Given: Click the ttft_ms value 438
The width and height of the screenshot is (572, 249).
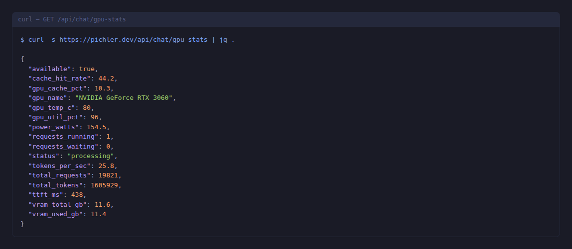Looking at the screenshot, I should [x=77, y=195].
